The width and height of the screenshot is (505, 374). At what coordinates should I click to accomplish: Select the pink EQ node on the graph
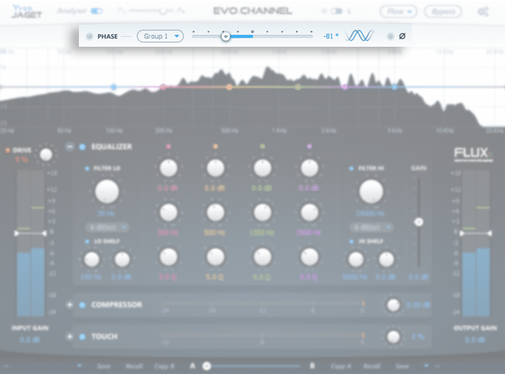[163, 87]
